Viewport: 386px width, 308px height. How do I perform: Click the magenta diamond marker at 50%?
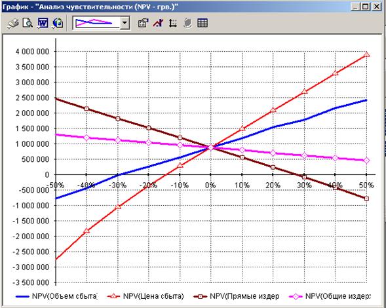pyautogui.click(x=366, y=161)
